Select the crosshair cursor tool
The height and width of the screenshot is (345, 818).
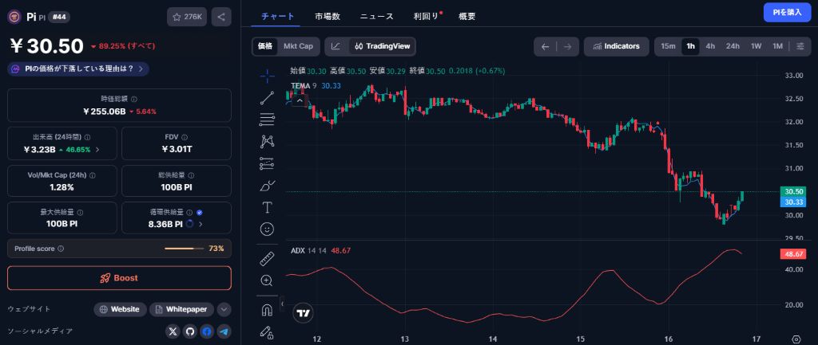(x=267, y=76)
